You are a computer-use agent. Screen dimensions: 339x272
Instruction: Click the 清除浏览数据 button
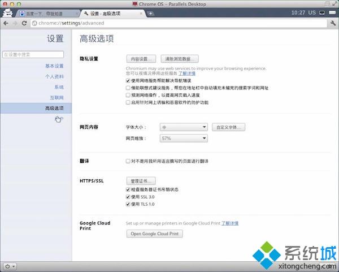tap(180, 59)
